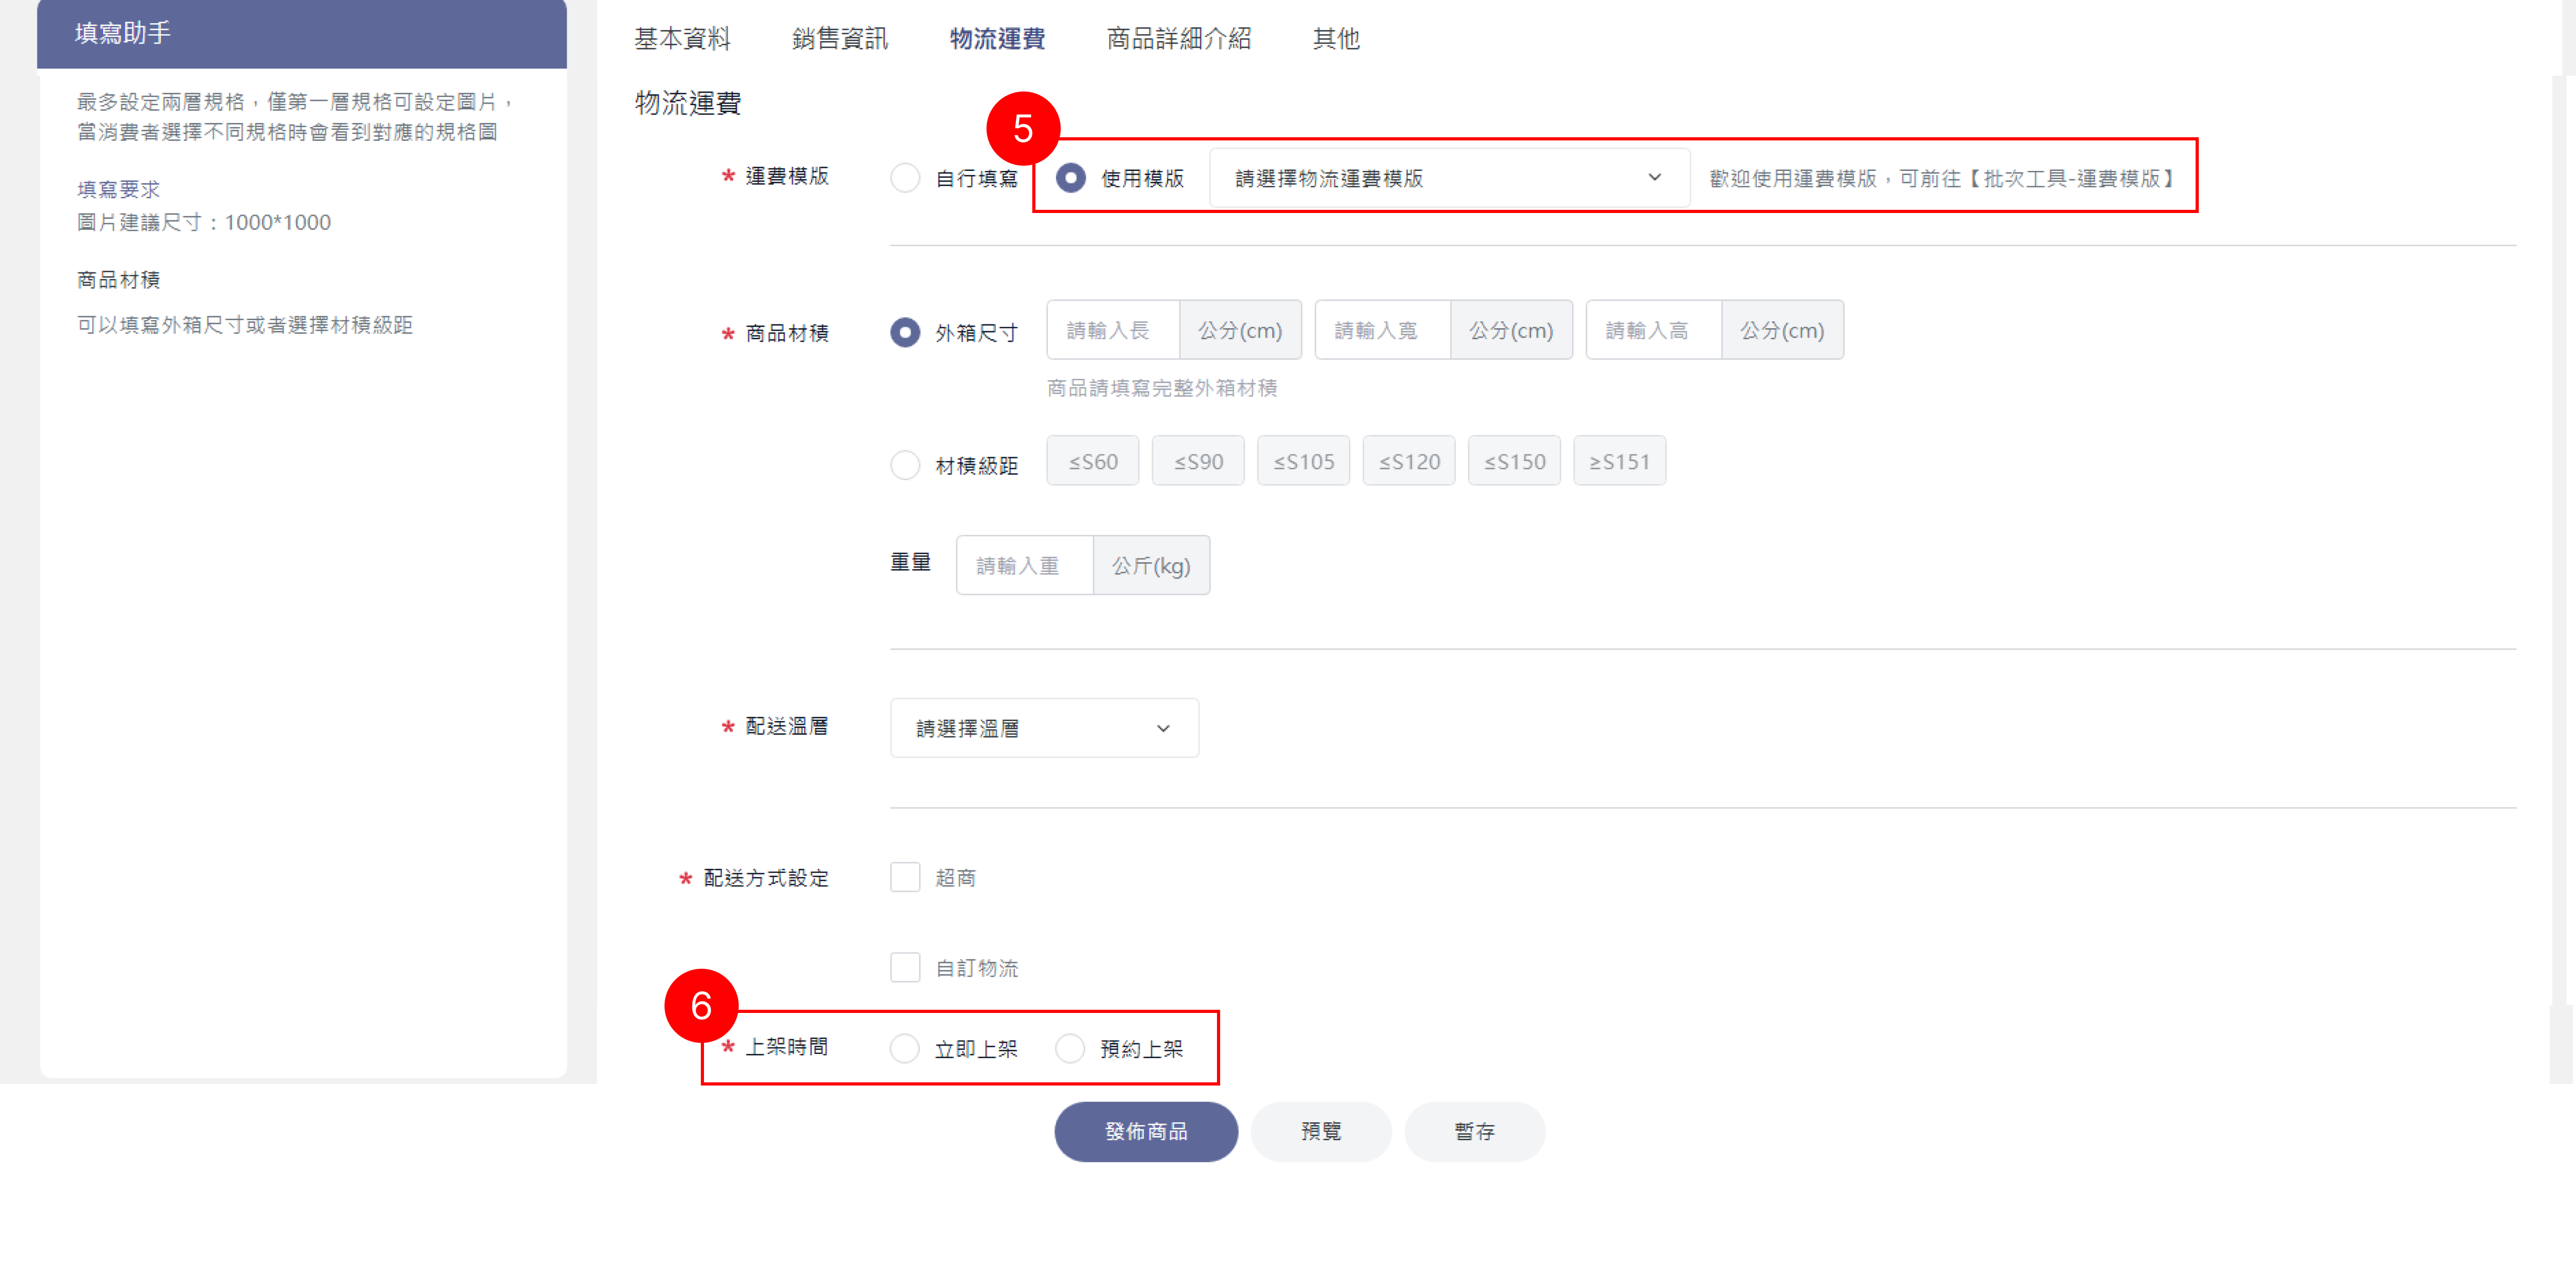The height and width of the screenshot is (1278, 2576).
Task: Click the 可以填寫外箱尺寸或者選擇材積級距 helper text
Action: tap(245, 324)
